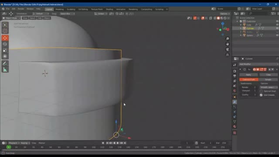
Task: Click the zoom magnifier viewport icon
Action: (x=228, y=39)
